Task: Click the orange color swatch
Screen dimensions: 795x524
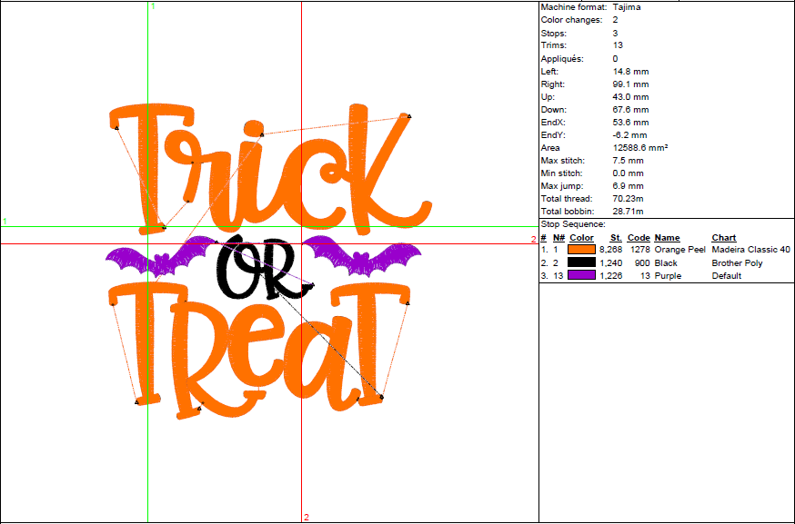Action: pos(581,250)
